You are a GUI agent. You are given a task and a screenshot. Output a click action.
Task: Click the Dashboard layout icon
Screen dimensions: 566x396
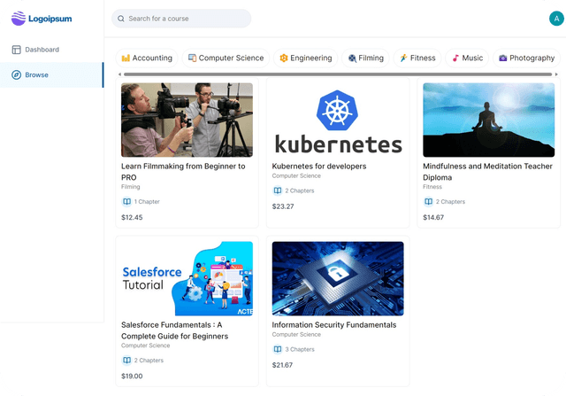pyautogui.click(x=16, y=50)
